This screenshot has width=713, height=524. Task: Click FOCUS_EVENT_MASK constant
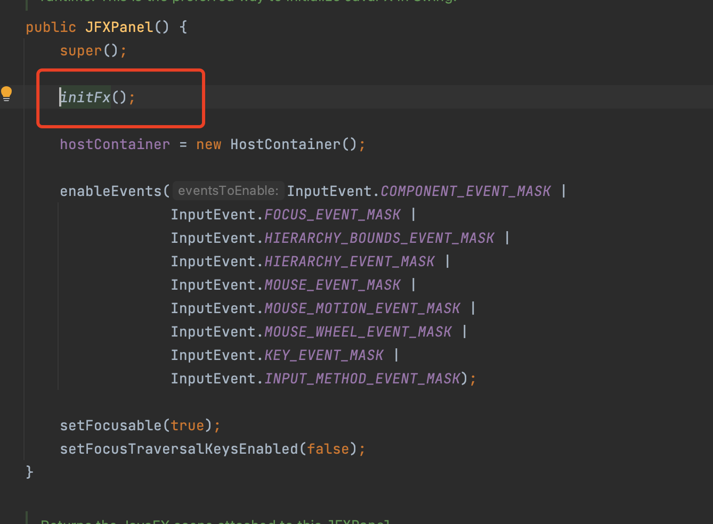click(x=332, y=214)
